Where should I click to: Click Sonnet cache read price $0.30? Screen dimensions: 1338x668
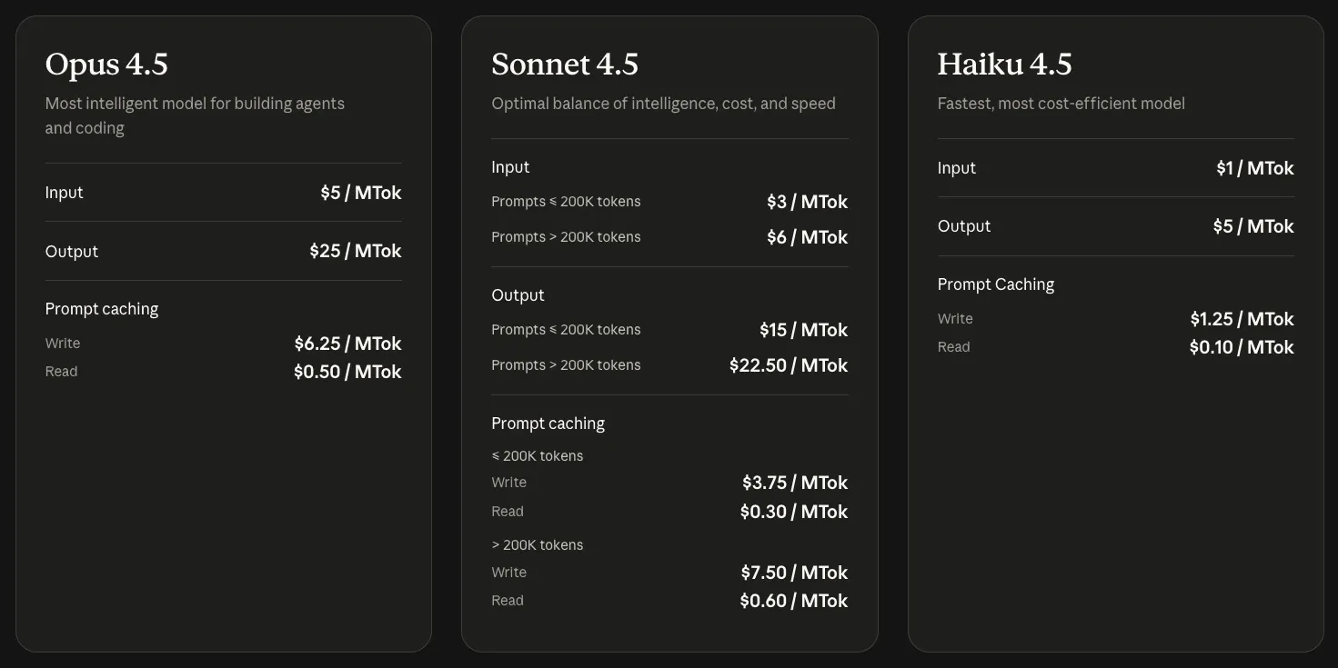(794, 512)
